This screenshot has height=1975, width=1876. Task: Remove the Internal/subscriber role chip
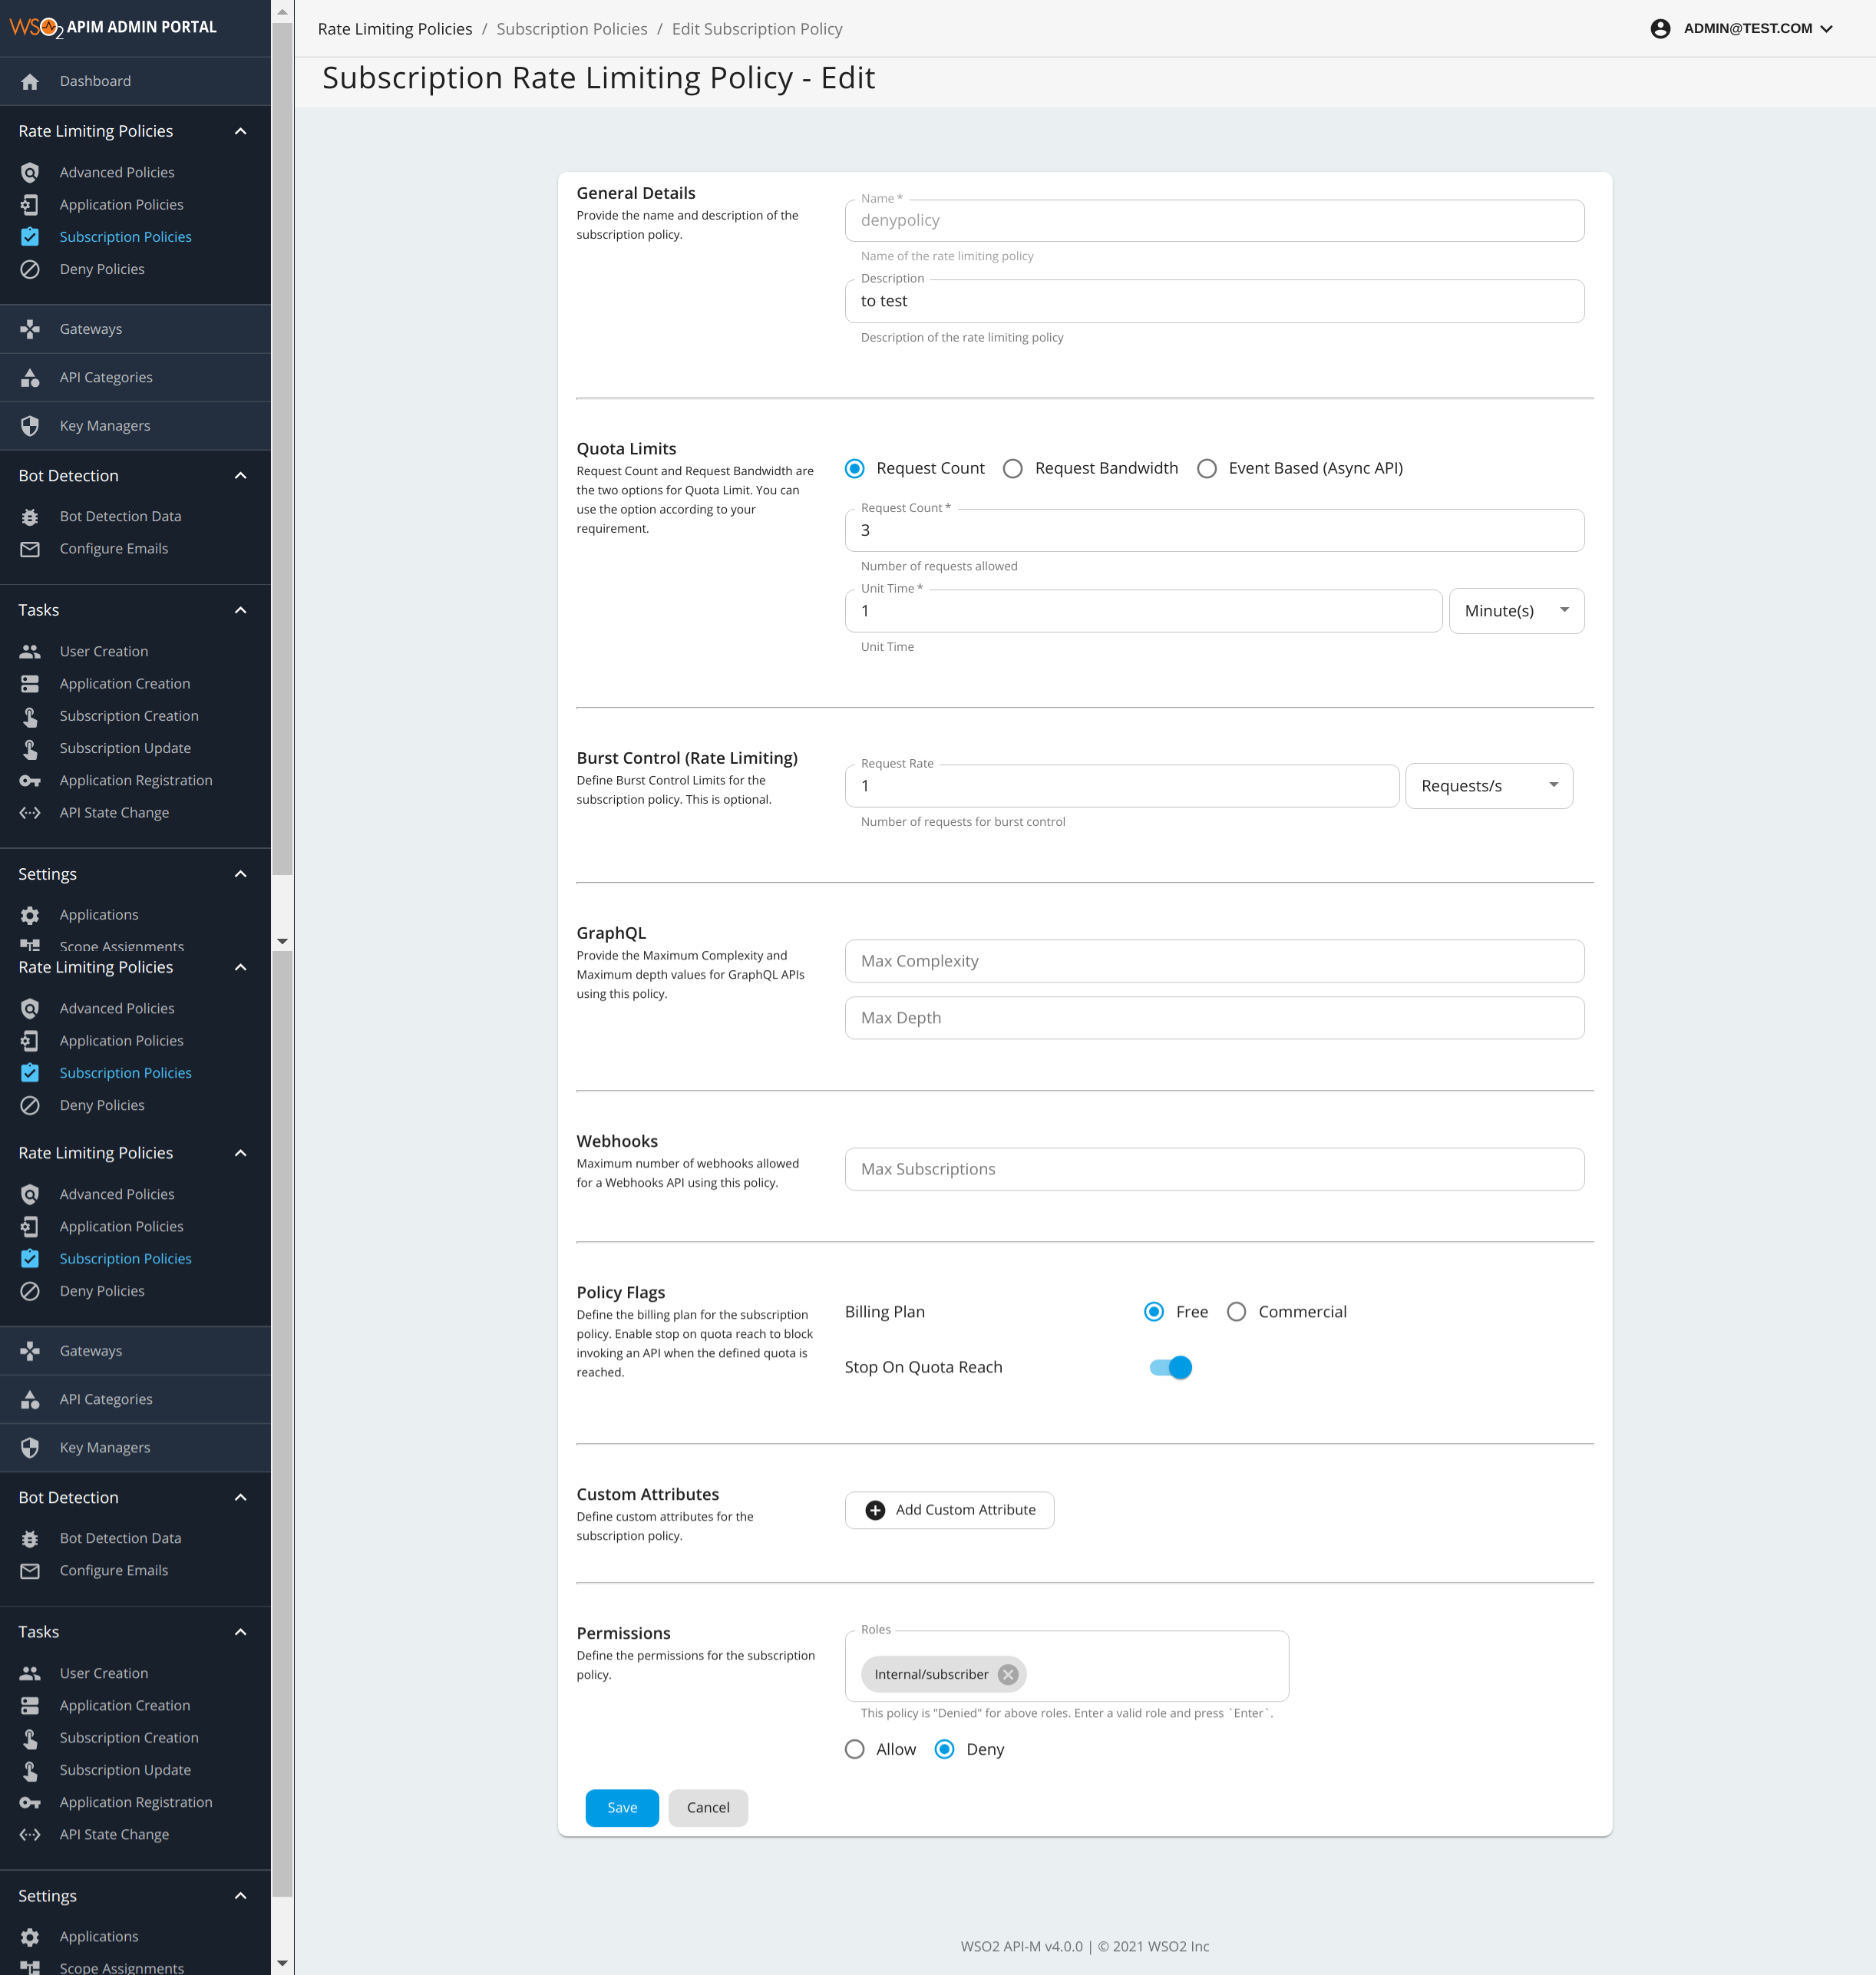coord(1007,1674)
